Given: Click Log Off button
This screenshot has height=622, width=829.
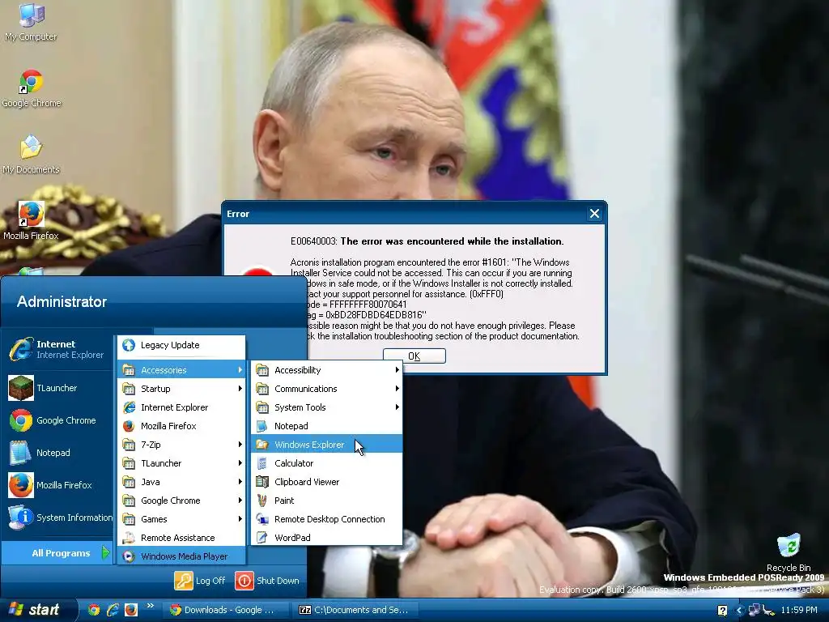Looking at the screenshot, I should (x=201, y=580).
